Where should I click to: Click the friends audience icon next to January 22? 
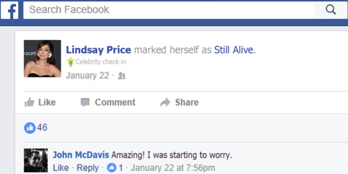(x=121, y=76)
